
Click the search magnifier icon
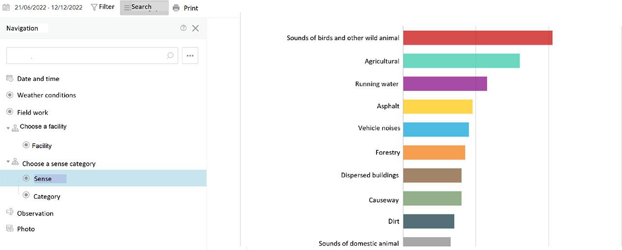point(170,56)
